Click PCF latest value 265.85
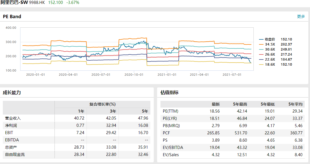This screenshot has width=310, height=164. click(213, 133)
